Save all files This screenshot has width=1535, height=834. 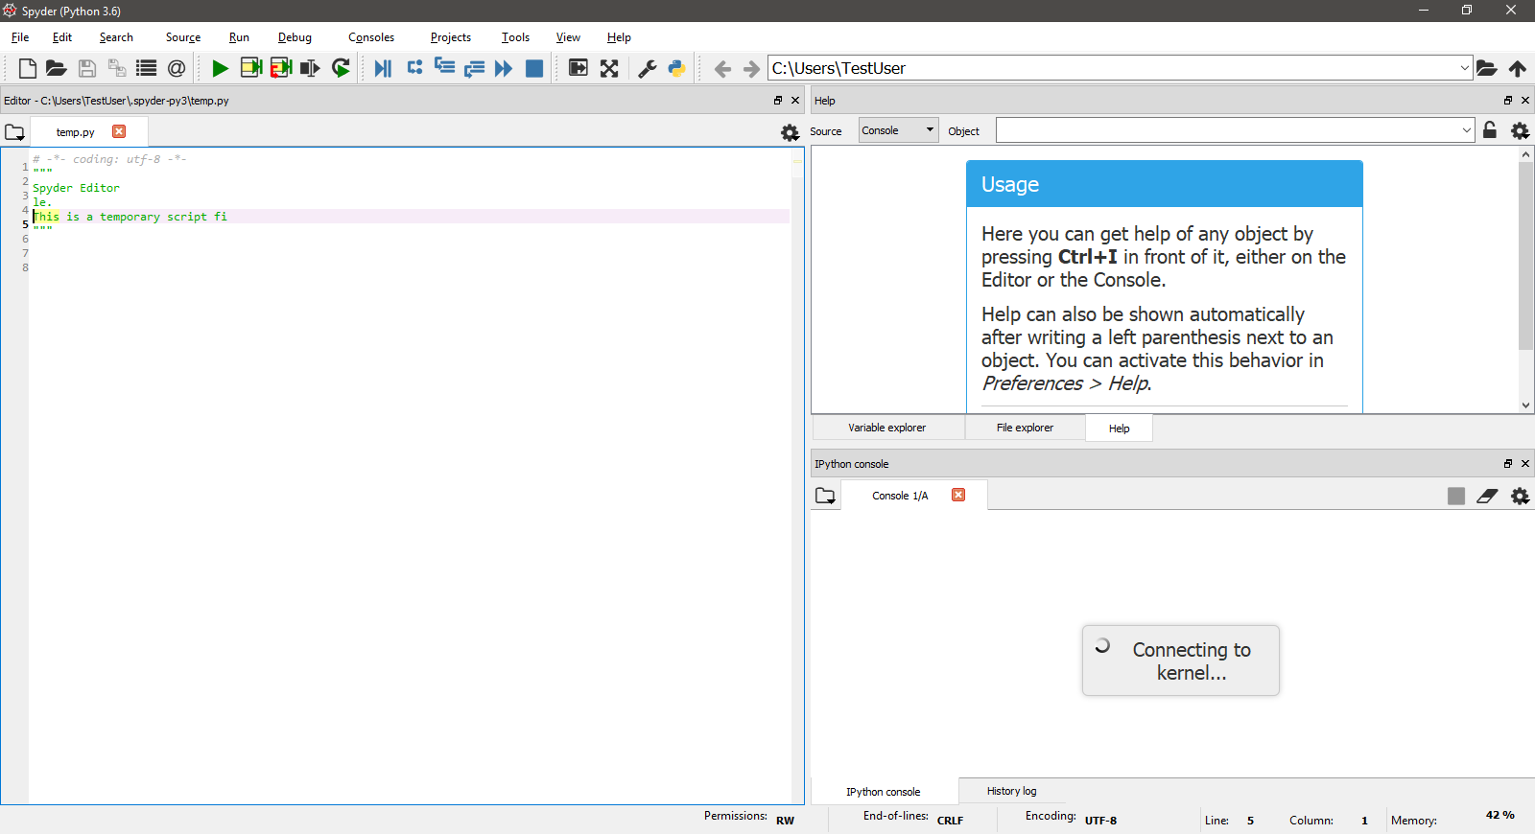(x=117, y=68)
